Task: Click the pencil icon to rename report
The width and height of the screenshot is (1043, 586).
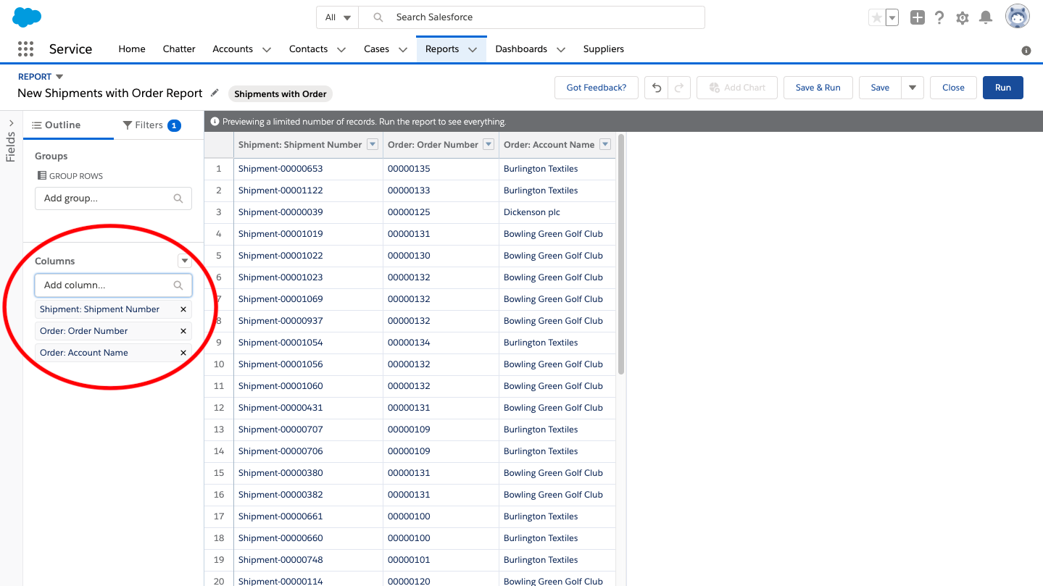Action: tap(215, 93)
